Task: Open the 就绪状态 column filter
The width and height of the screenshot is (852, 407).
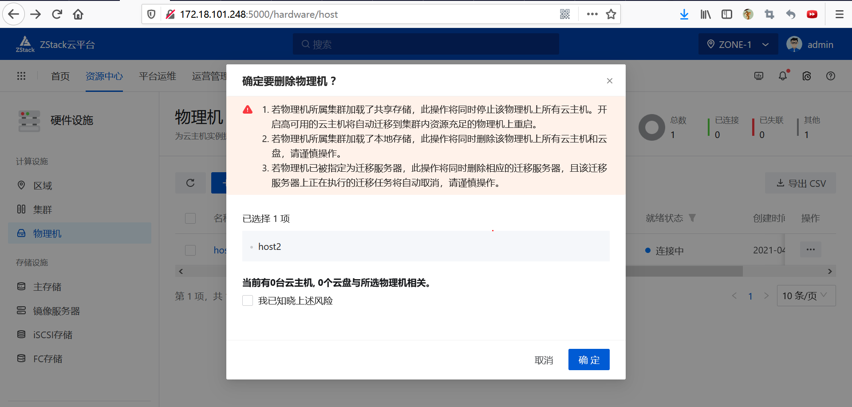Action: (x=692, y=218)
